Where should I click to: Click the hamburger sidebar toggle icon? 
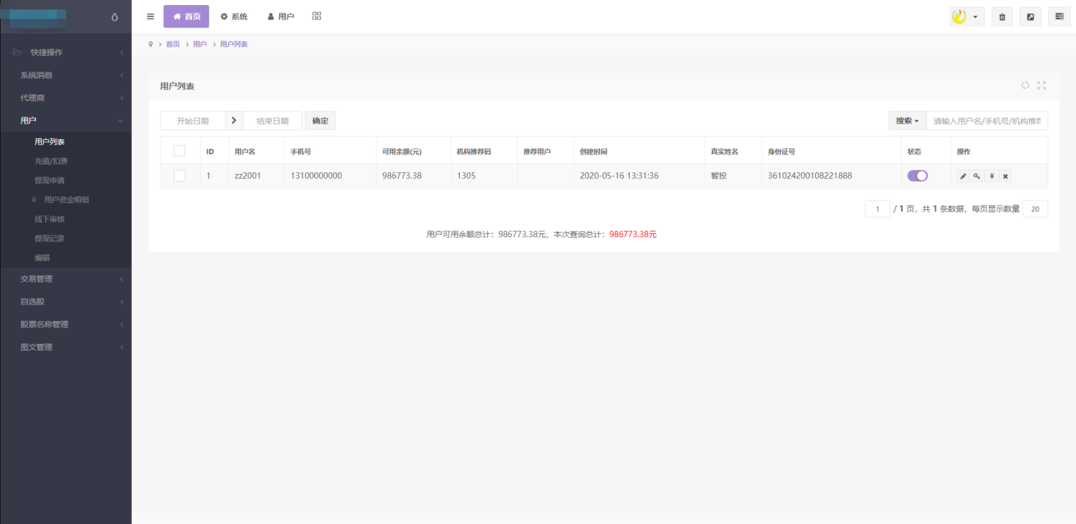pos(150,16)
